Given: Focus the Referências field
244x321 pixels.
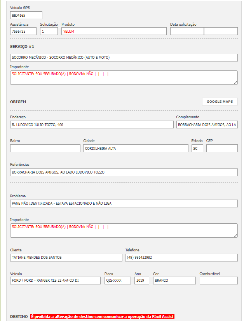Looking at the screenshot, I should click(x=124, y=172).
